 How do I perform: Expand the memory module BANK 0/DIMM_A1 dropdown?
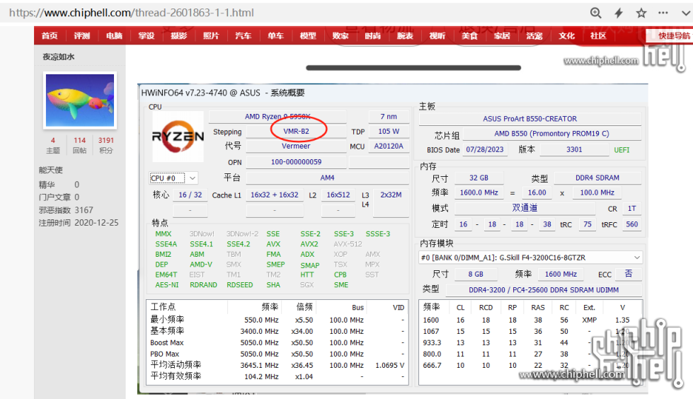[530, 258]
